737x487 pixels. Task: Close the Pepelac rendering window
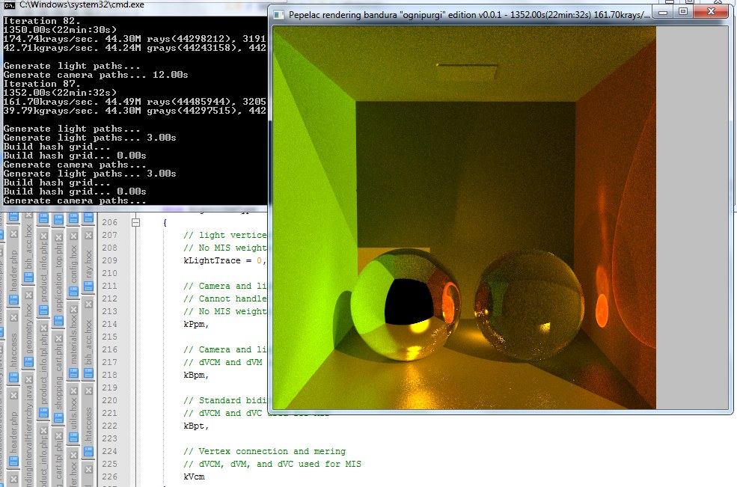(710, 13)
